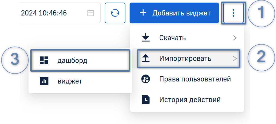276x124 pixels.
Task: Expand the Скачать submenu chevron
Action: tap(235, 38)
